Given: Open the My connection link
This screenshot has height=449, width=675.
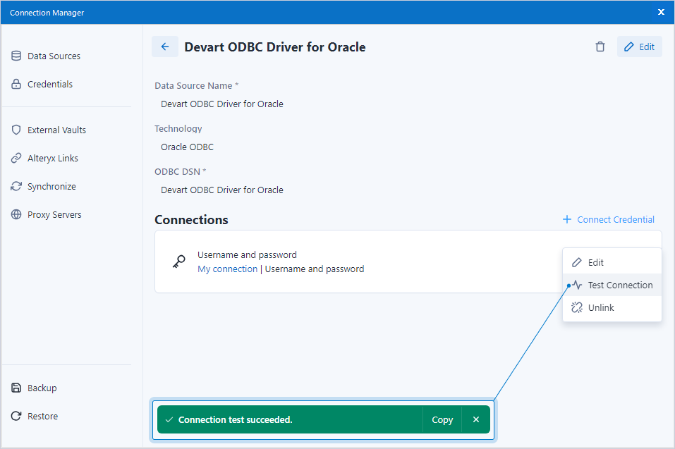Looking at the screenshot, I should [227, 269].
